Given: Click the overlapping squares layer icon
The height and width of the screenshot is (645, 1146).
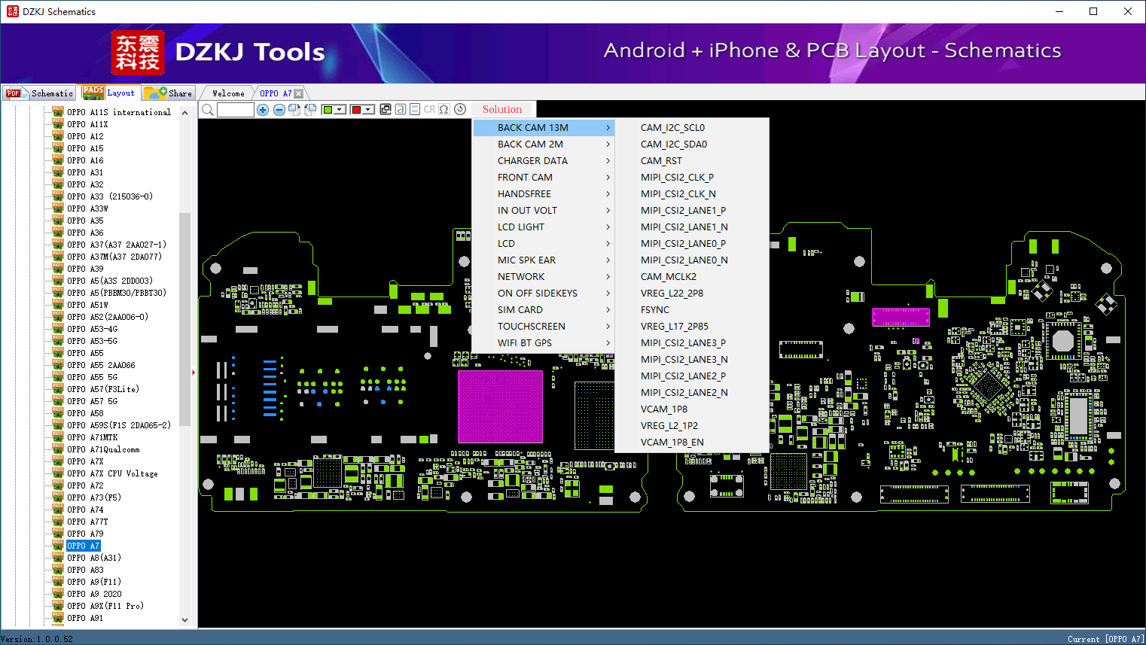Looking at the screenshot, I should tap(386, 109).
